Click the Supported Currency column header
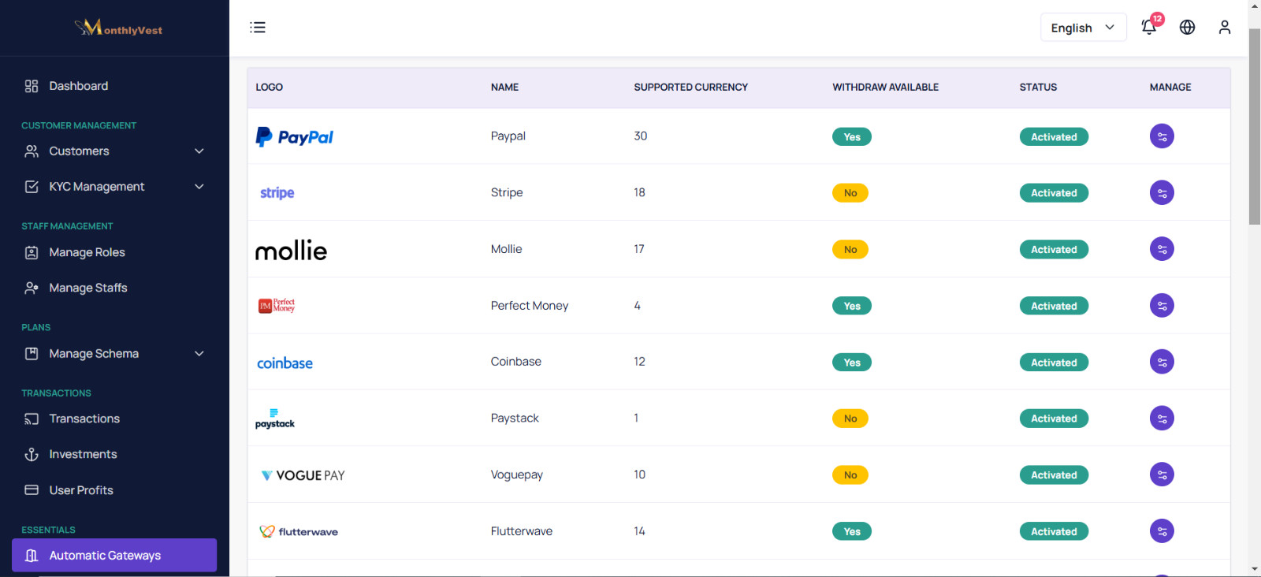The image size is (1261, 577). click(690, 87)
